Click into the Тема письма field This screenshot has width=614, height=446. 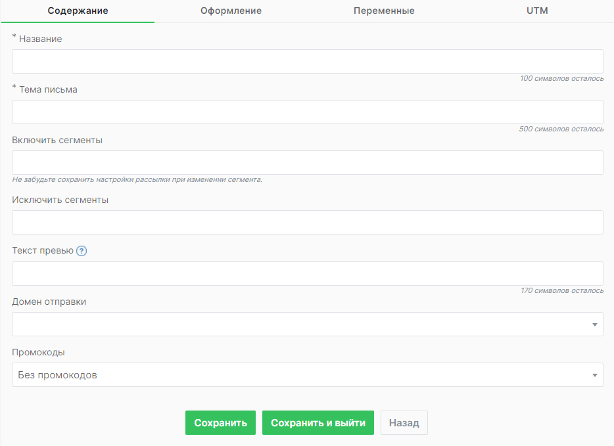307,112
